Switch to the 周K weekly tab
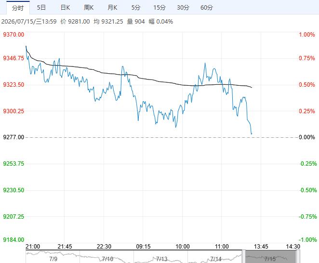The width and height of the screenshot is (319, 263). point(89,8)
